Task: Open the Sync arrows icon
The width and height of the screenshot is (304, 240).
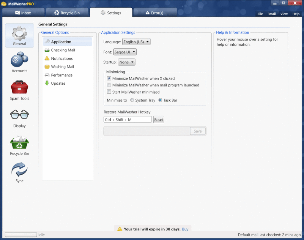Action: [19, 169]
